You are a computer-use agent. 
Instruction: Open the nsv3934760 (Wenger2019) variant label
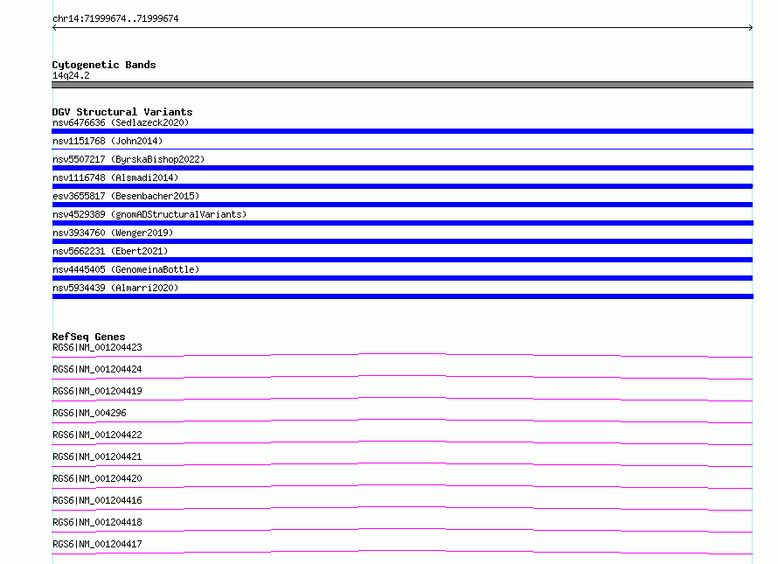coord(113,233)
